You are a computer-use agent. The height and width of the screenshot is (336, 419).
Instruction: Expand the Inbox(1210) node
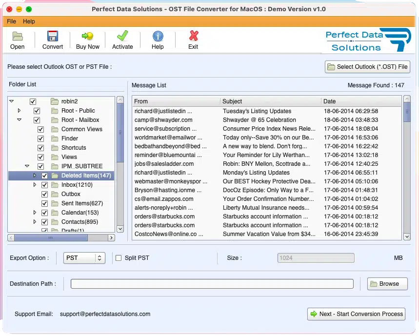(x=35, y=184)
